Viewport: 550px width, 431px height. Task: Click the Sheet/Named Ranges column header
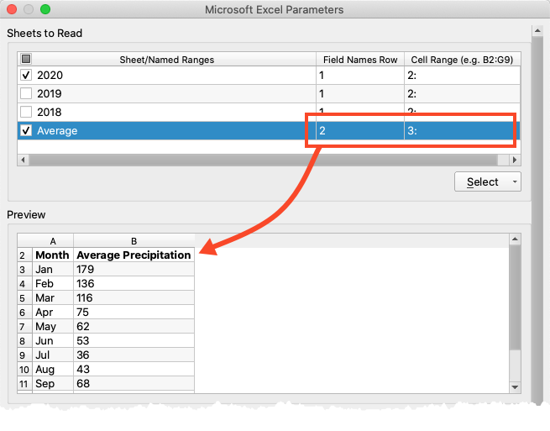166,59
